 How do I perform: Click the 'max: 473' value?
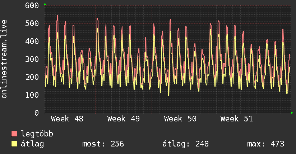(265, 144)
